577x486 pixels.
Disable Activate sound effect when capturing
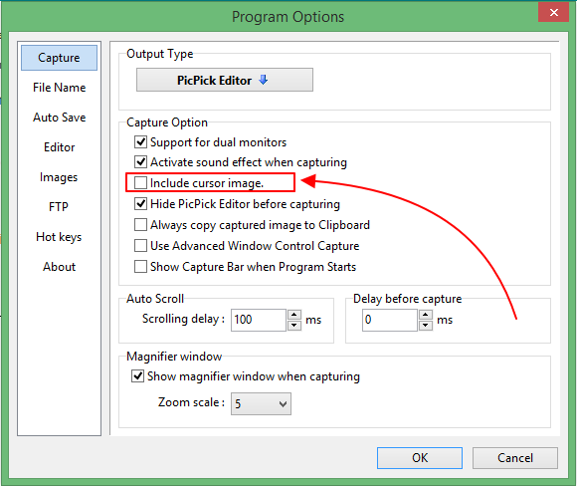pos(140,161)
